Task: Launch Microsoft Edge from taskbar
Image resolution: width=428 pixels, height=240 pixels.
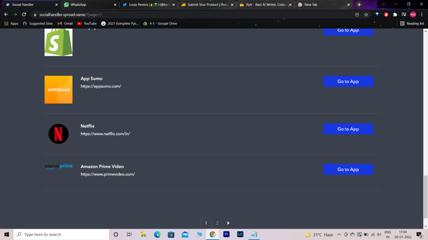Action: pyautogui.click(x=157, y=234)
